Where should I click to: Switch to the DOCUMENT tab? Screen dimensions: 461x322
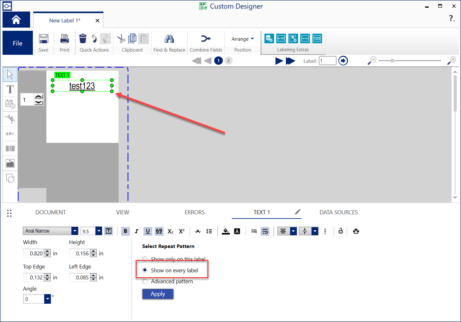51,212
